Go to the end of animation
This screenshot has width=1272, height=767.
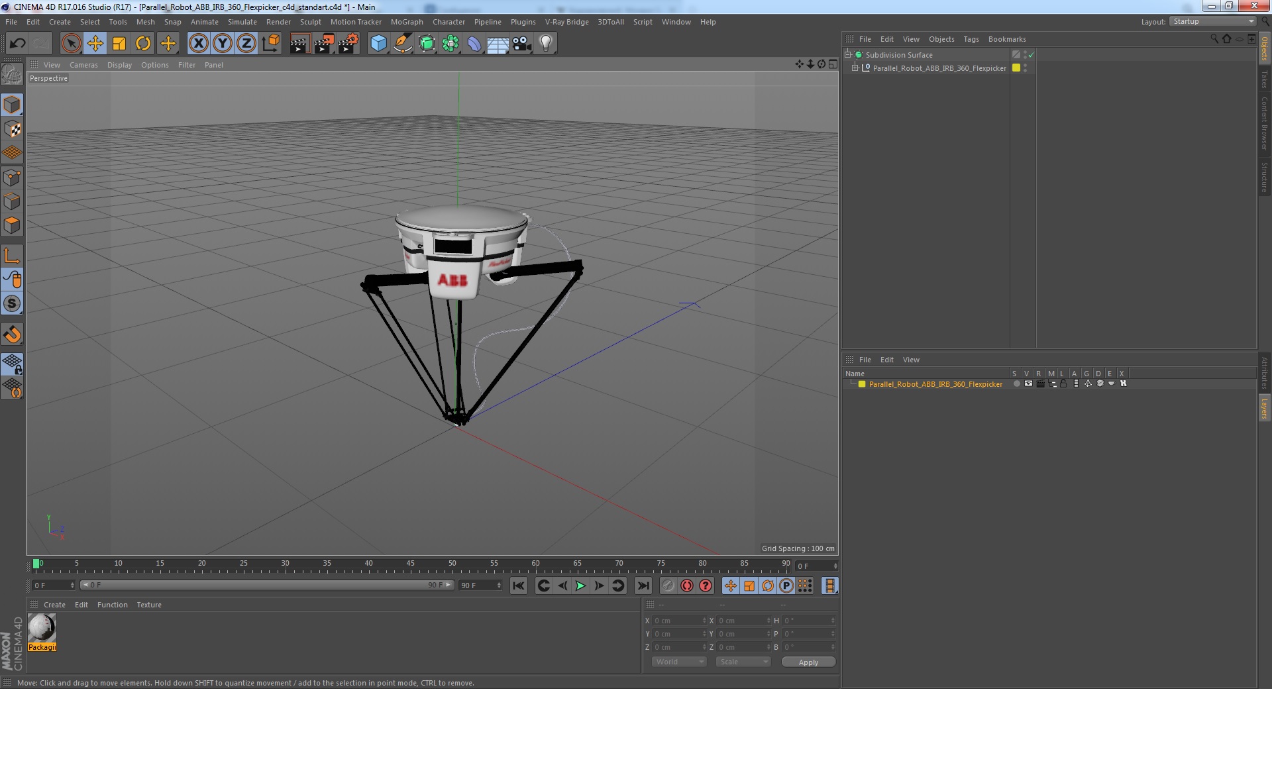(x=643, y=586)
